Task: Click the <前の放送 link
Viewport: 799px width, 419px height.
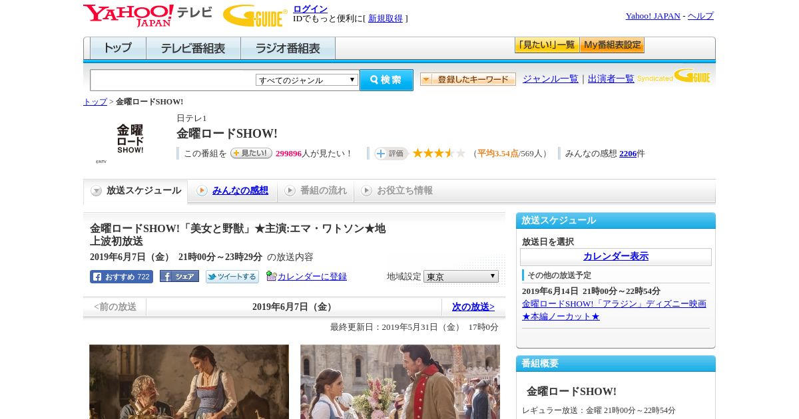Action: (115, 307)
